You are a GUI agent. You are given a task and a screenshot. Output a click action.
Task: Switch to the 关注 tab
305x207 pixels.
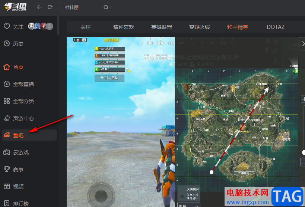pyautogui.click(x=86, y=27)
